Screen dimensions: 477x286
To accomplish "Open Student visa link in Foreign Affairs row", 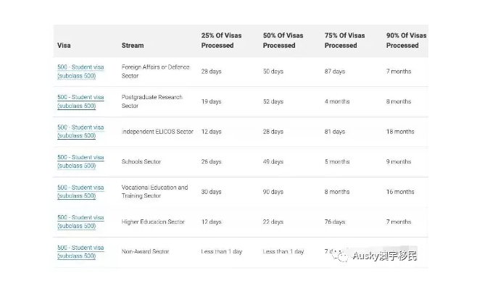I will [x=80, y=72].
